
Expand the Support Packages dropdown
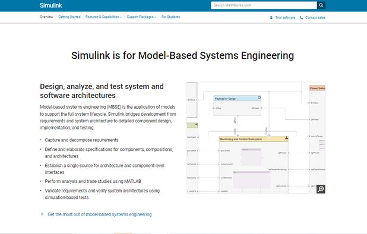141,17
